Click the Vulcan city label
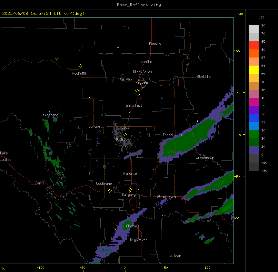Screen dimensions: 278x272 pos(175,256)
